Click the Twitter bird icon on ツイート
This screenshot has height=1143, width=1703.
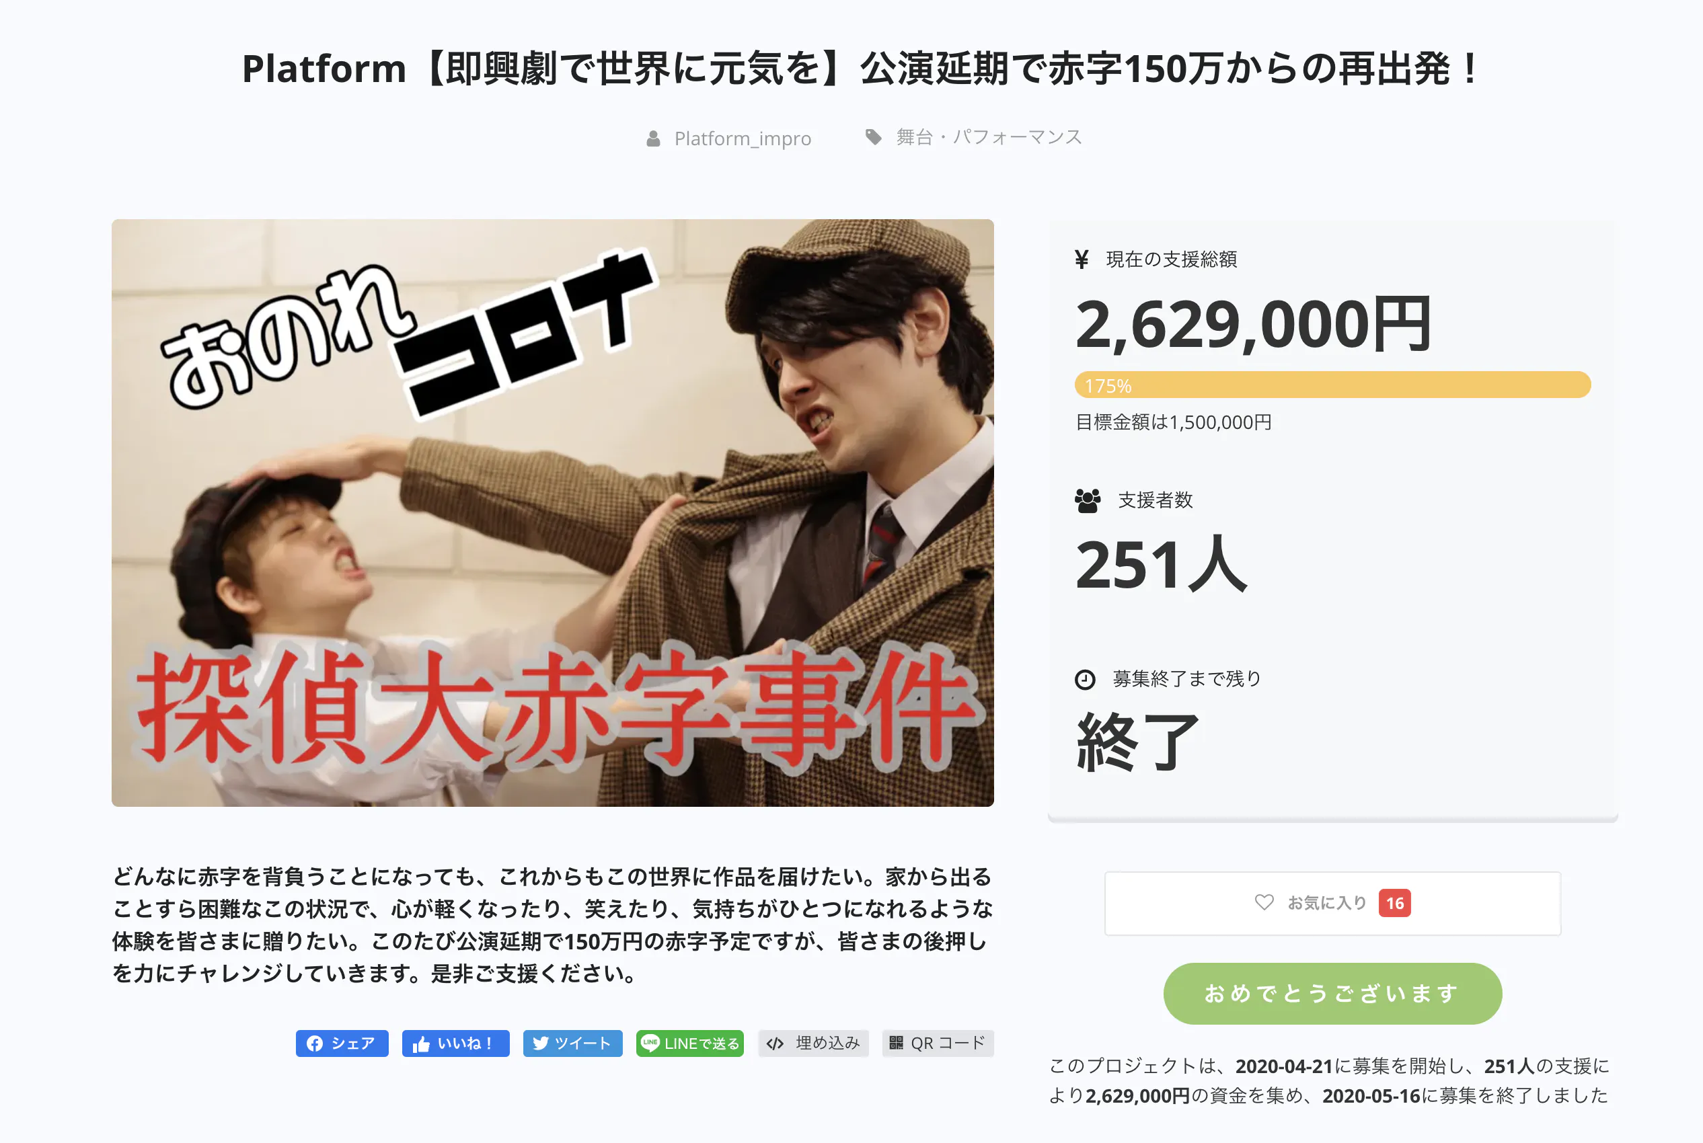pos(540,1043)
